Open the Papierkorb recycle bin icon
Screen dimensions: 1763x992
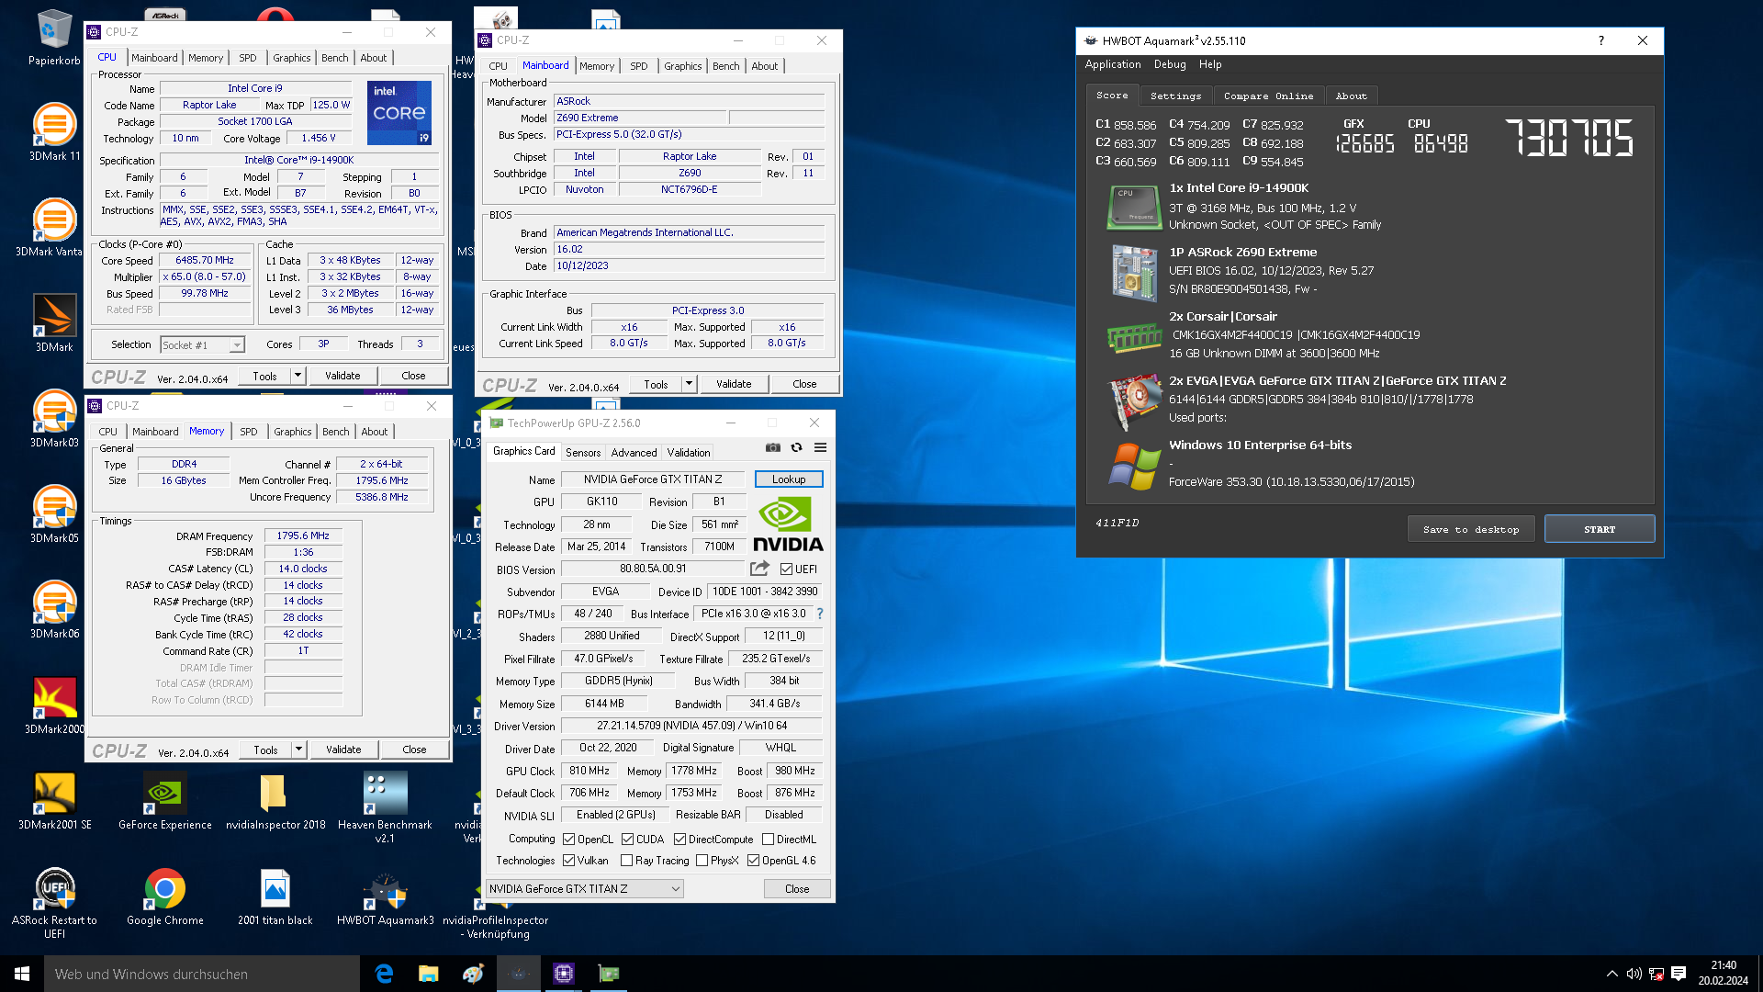54,37
